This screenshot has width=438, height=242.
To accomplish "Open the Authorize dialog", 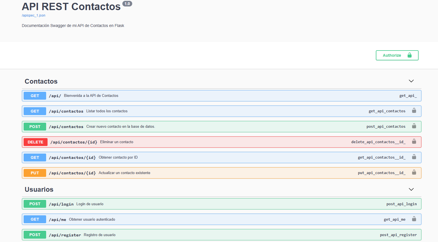I will tap(397, 55).
